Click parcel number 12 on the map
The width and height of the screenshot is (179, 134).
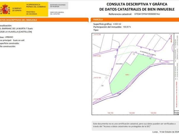point(134,54)
